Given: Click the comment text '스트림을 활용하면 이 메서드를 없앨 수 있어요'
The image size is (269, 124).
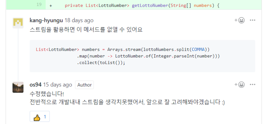Looking at the screenshot, I should pos(86,30).
